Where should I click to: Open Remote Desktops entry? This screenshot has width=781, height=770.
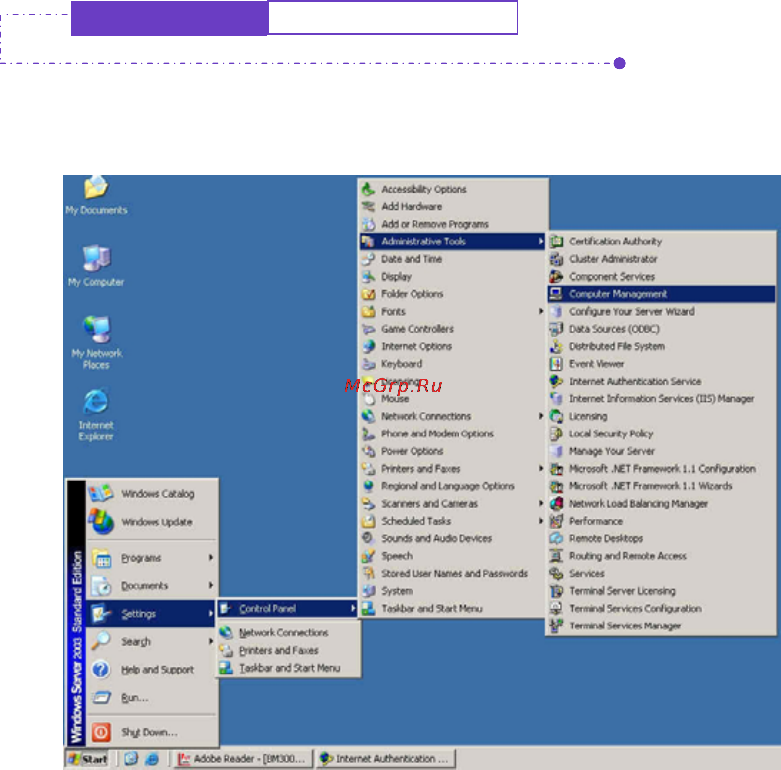point(661,538)
